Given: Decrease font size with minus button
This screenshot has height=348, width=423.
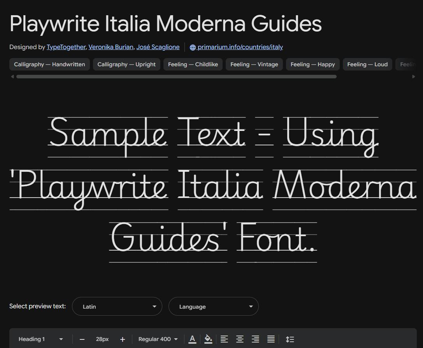Looking at the screenshot, I should pyautogui.click(x=82, y=339).
